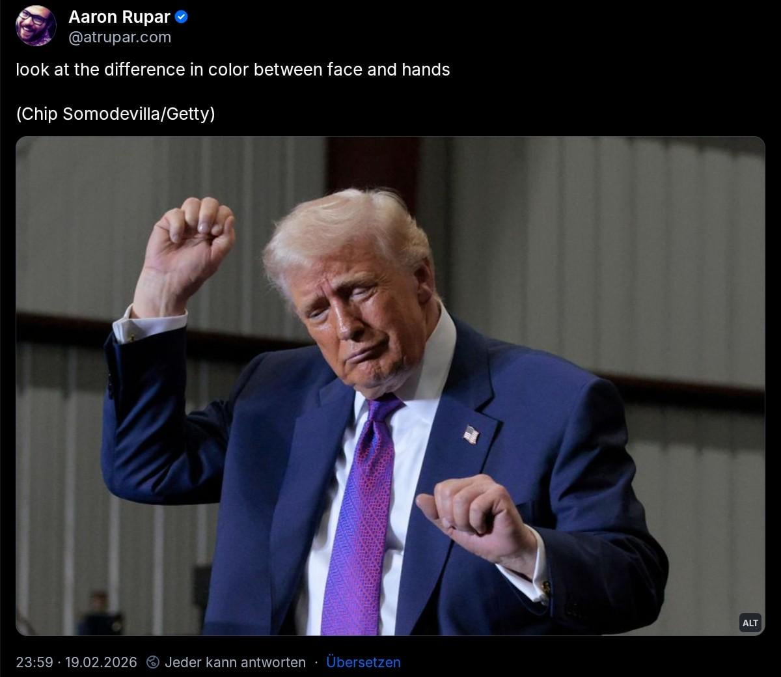Click the globe icon beside reply settings
The width and height of the screenshot is (781, 677).
[x=153, y=662]
